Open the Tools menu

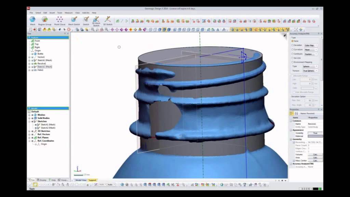(x=59, y=13)
